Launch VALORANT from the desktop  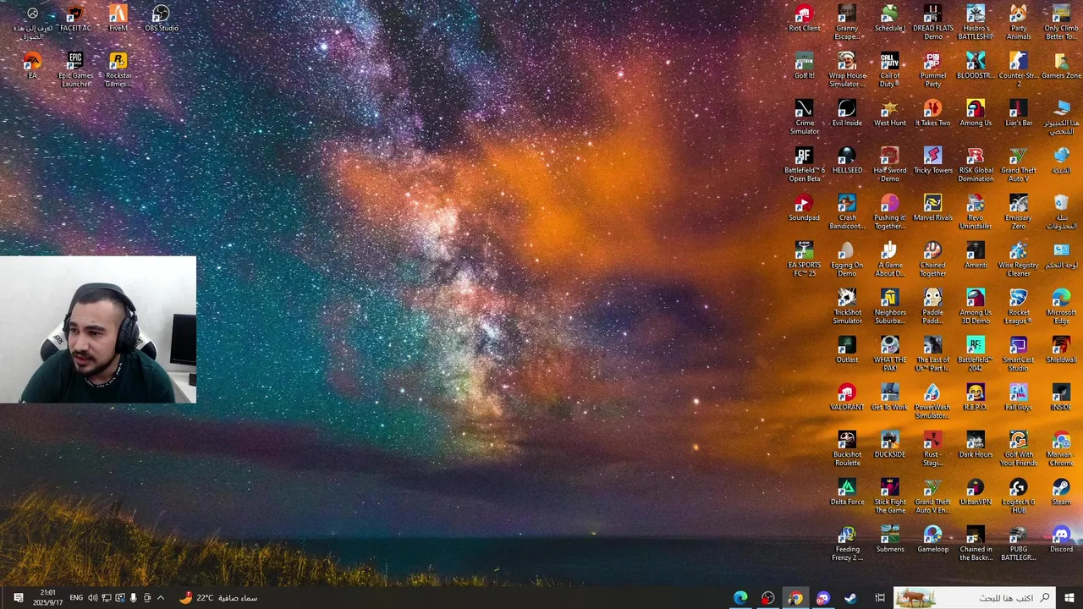tap(847, 398)
